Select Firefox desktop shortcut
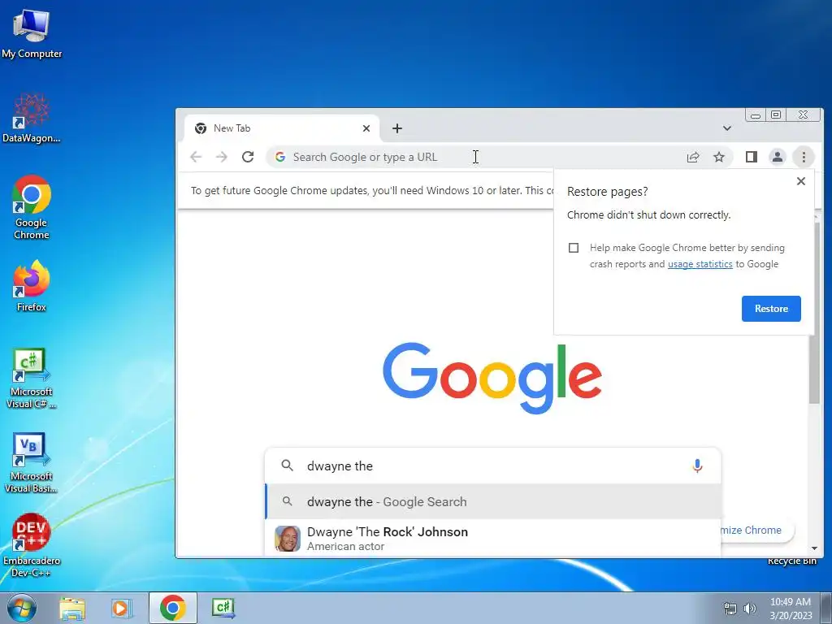Screen dimensions: 832x624 (x=32, y=286)
